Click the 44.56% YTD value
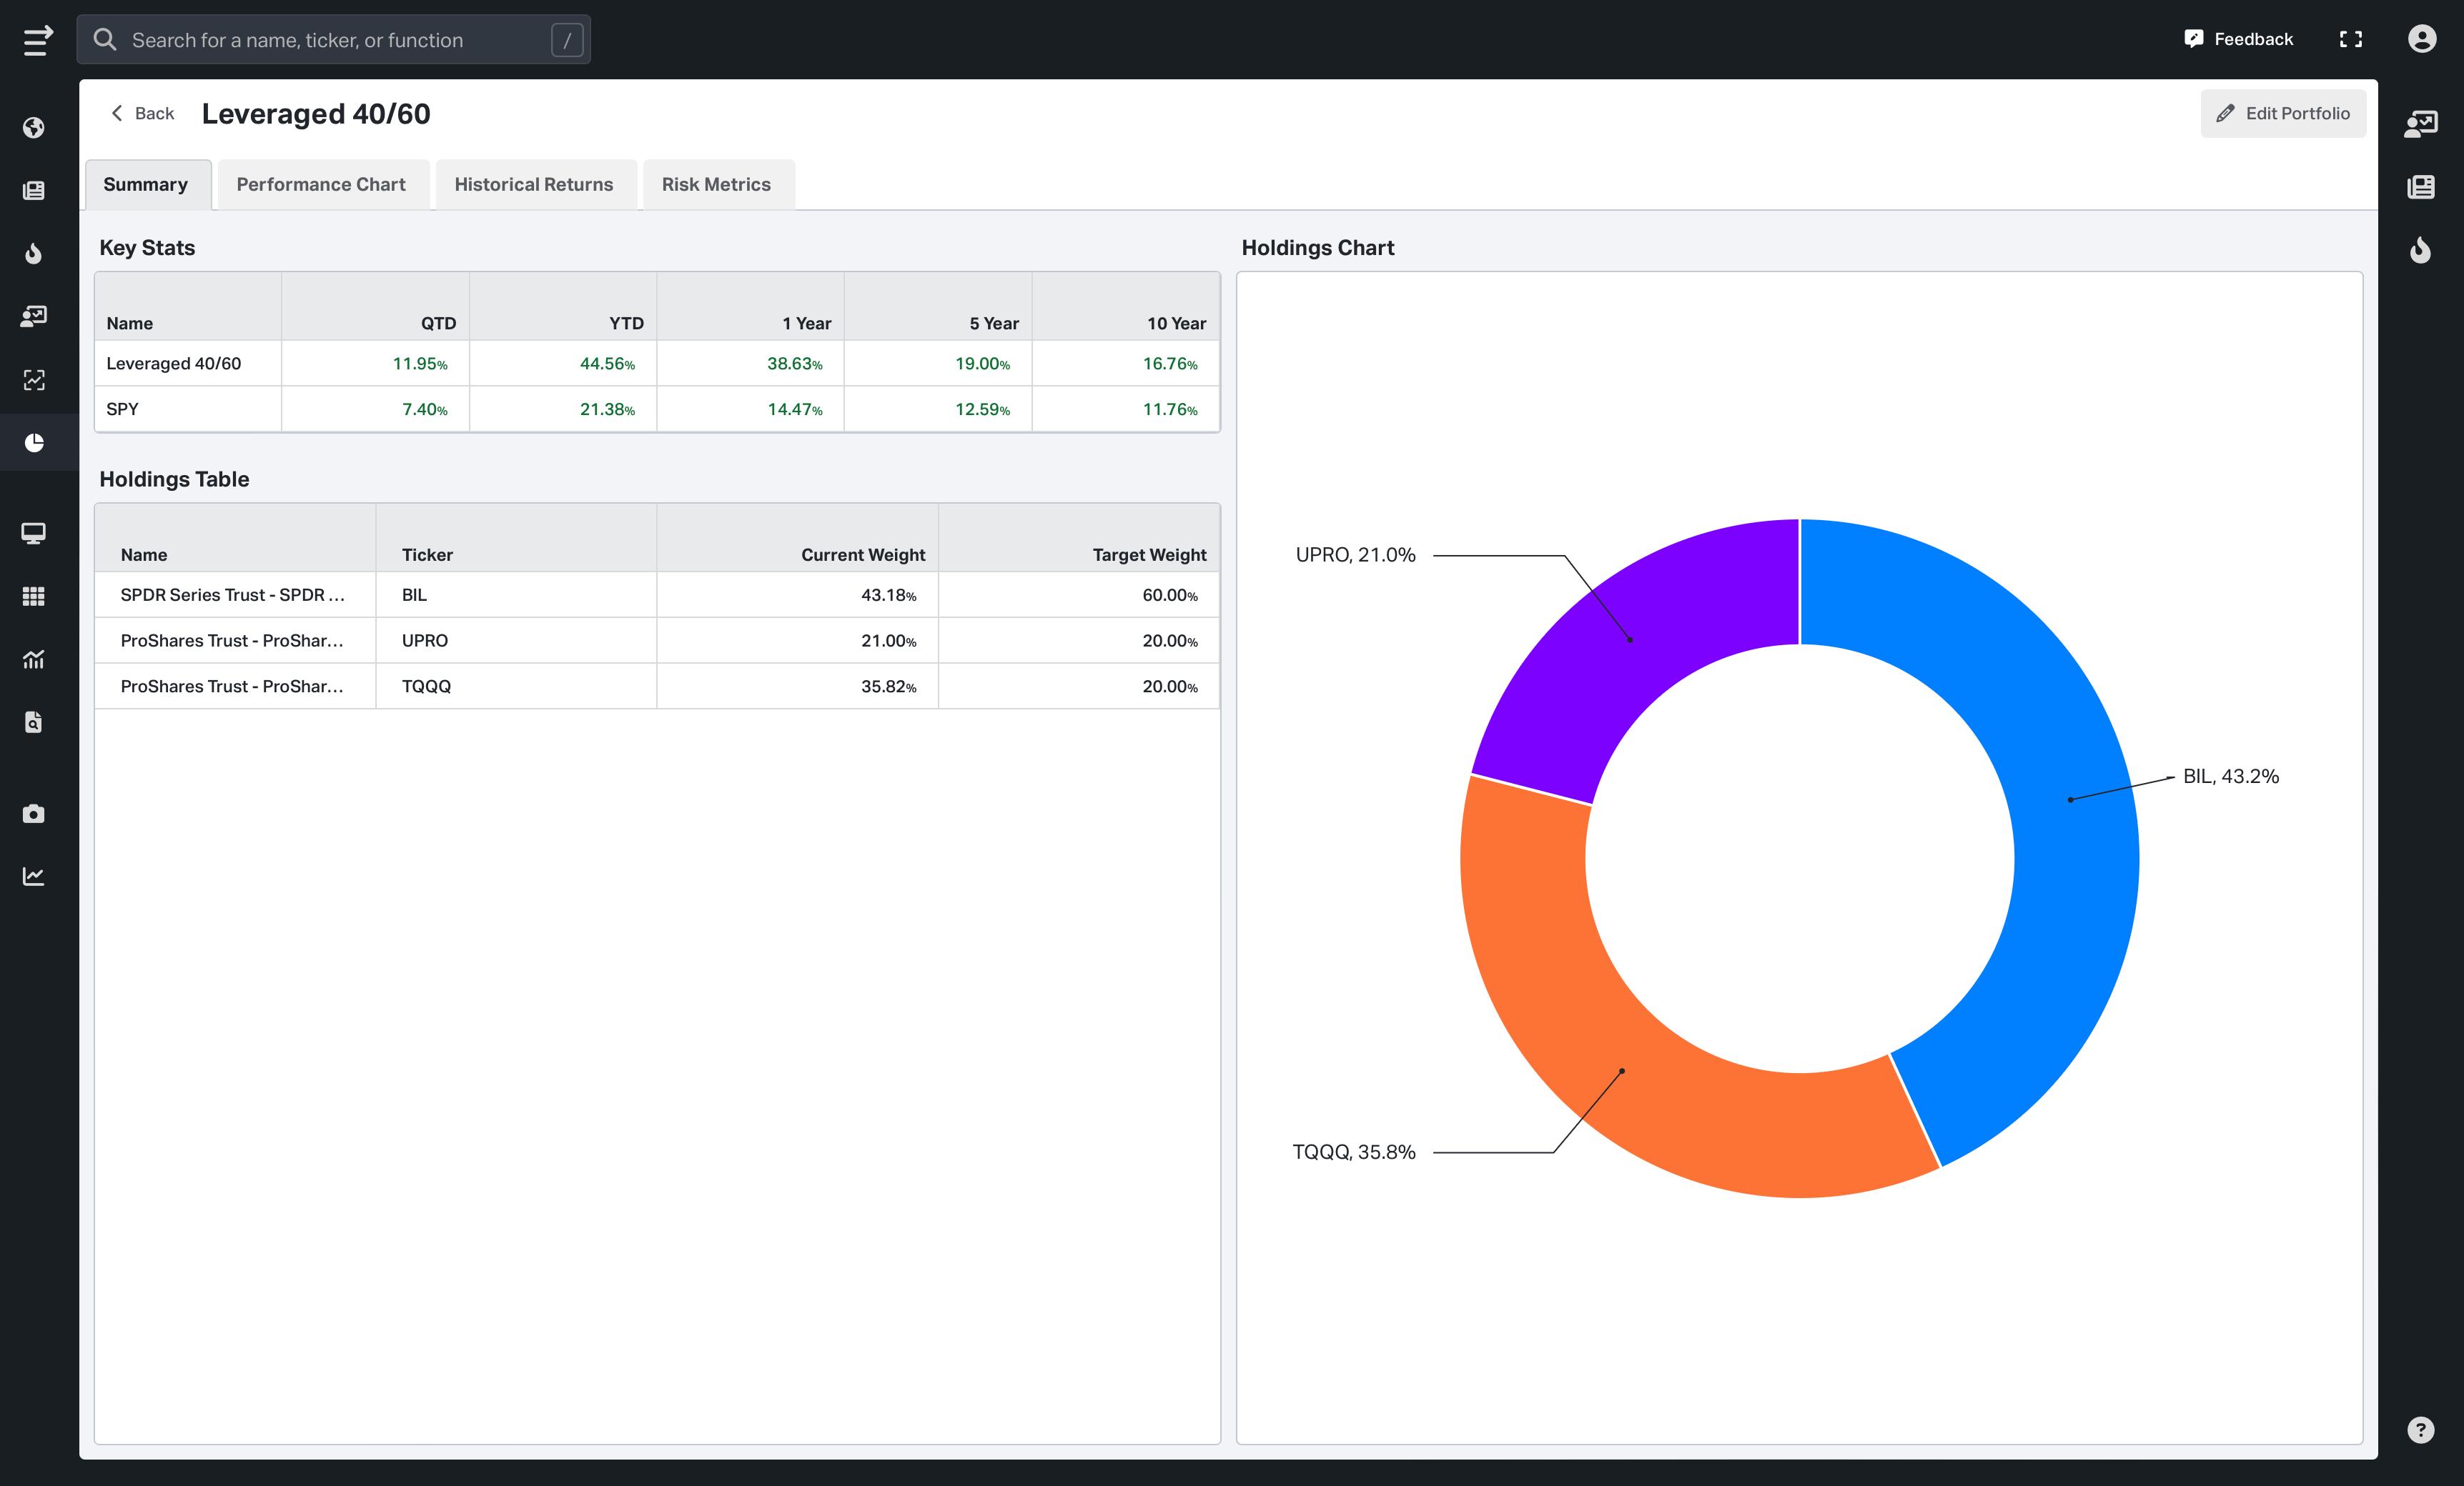 point(607,364)
